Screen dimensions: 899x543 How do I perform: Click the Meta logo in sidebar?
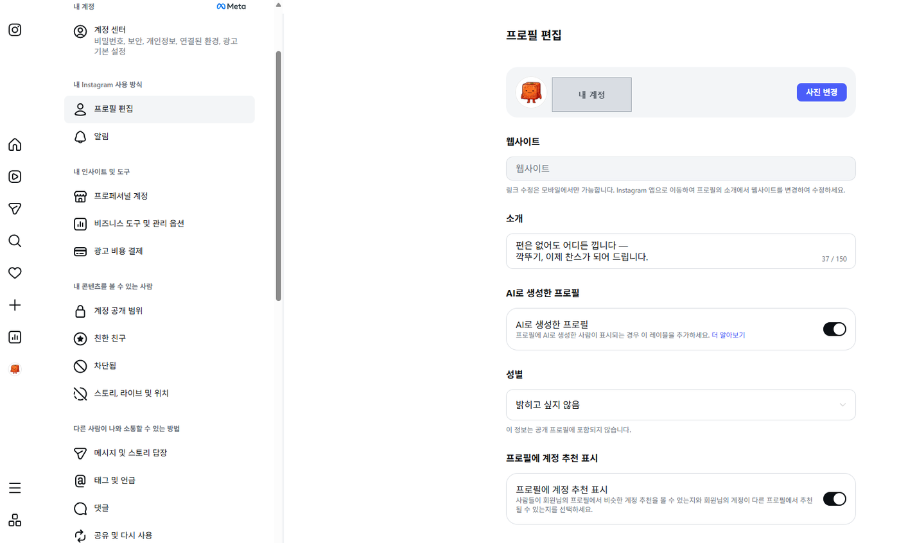tap(231, 6)
